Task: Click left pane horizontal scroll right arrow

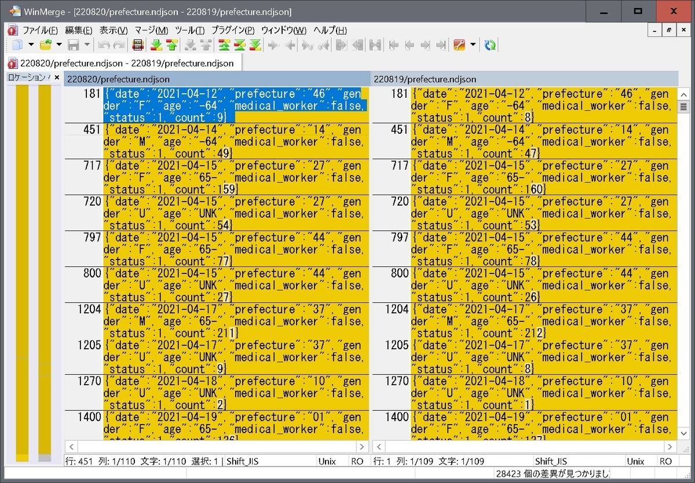Action: pyautogui.click(x=363, y=447)
